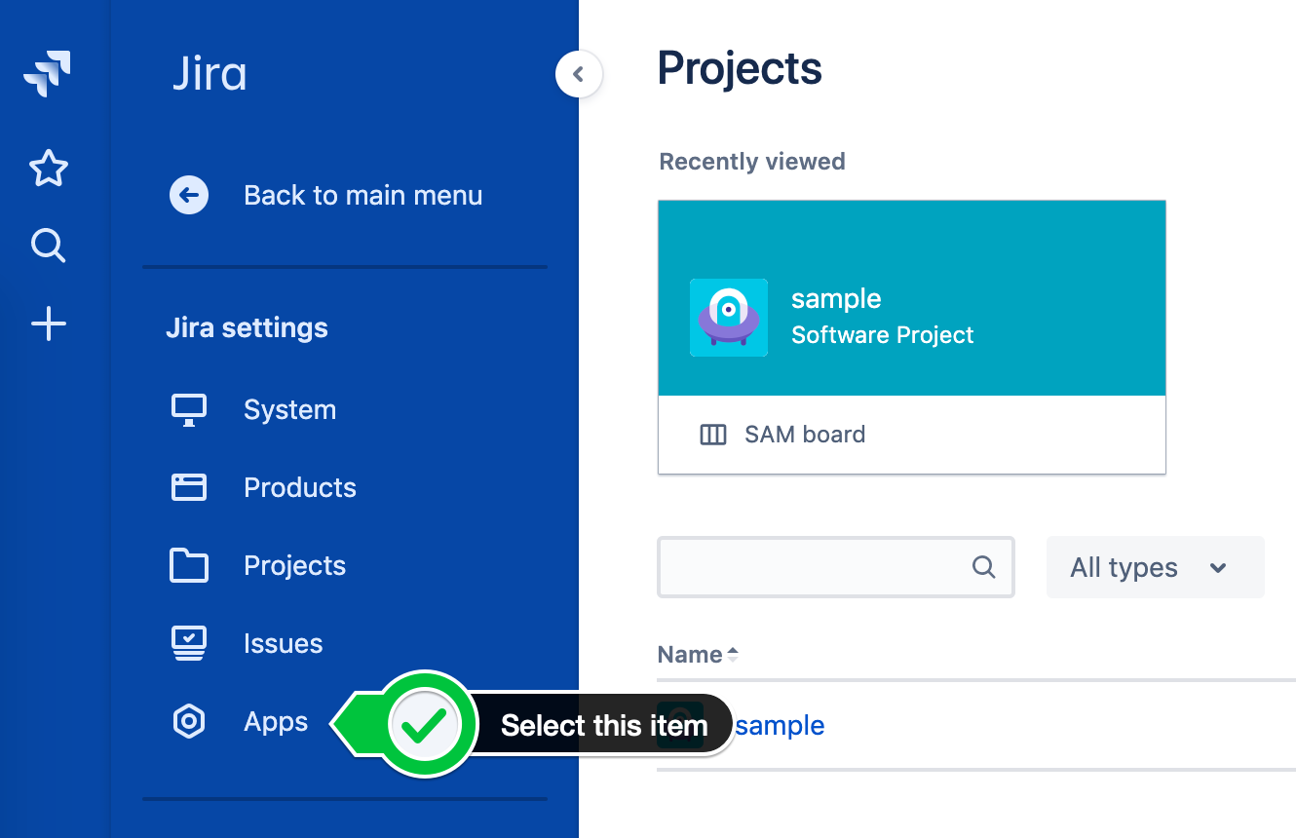
Task: Select the Apps menu item
Action: pyautogui.click(x=276, y=722)
